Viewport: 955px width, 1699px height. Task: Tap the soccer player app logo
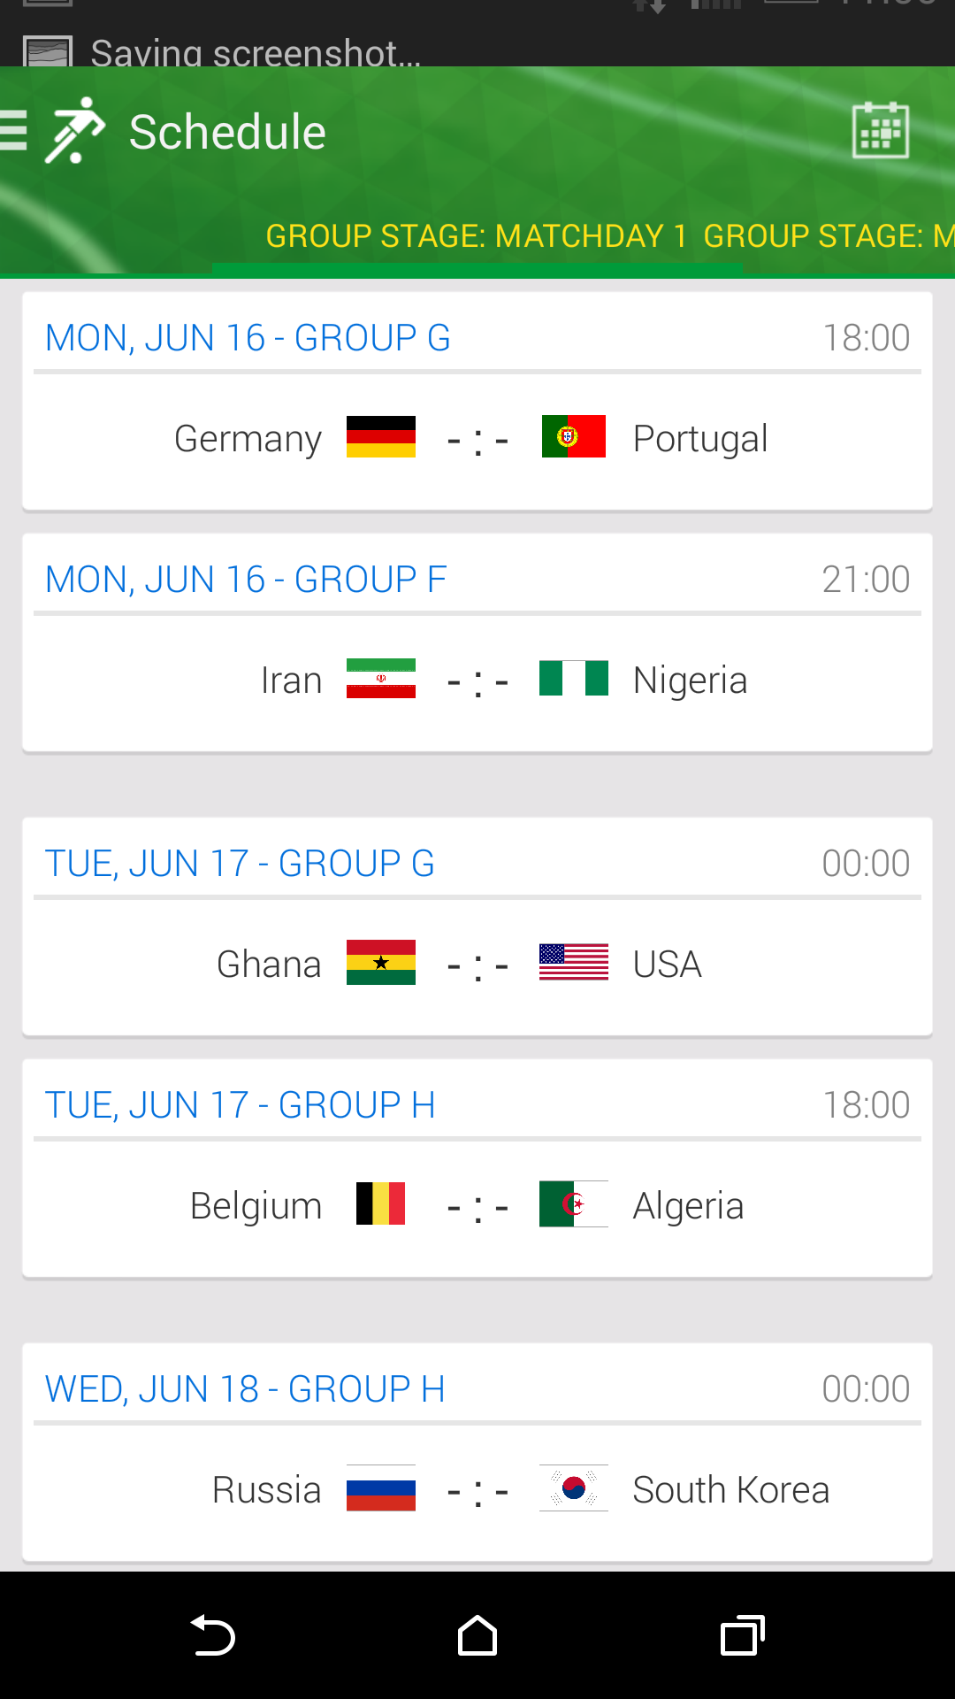pos(75,131)
